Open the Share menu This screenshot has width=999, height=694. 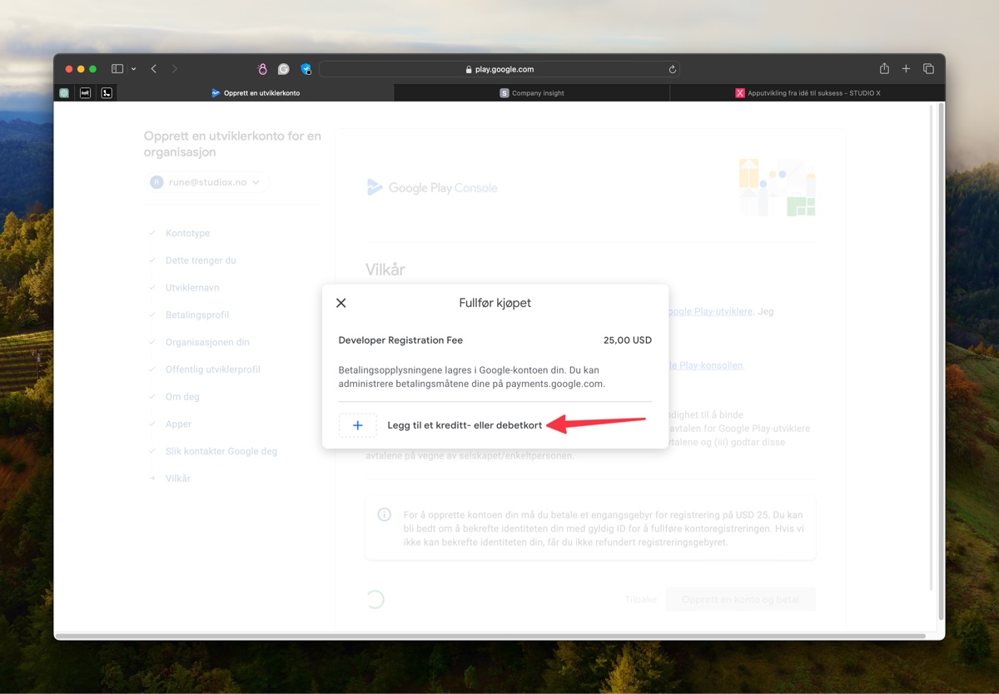(x=884, y=69)
